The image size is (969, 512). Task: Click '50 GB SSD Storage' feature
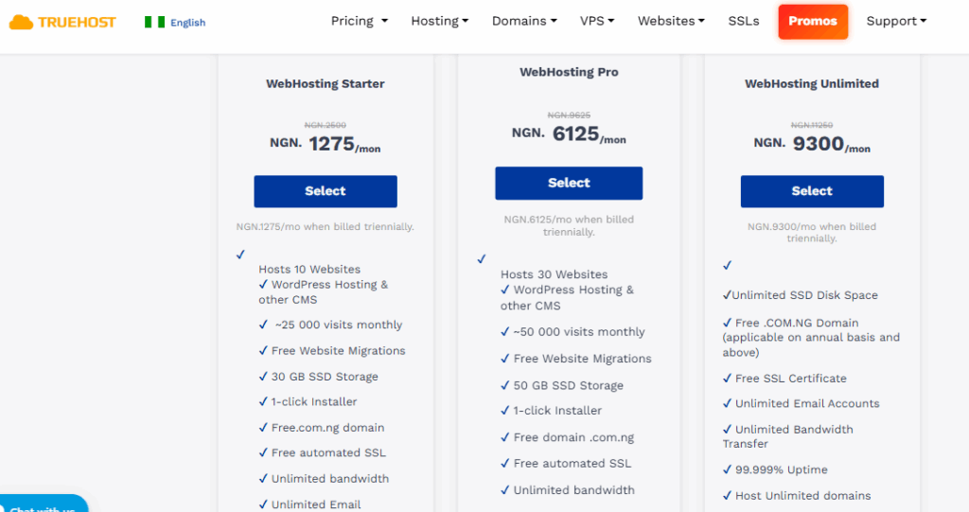point(569,385)
